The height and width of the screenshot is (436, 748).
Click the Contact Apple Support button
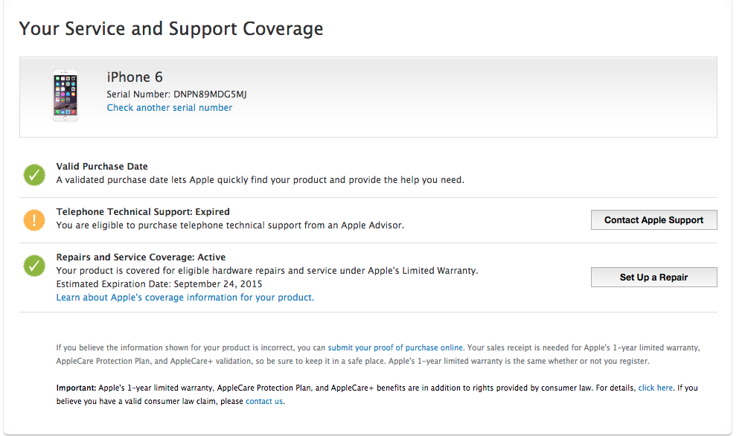(x=653, y=220)
